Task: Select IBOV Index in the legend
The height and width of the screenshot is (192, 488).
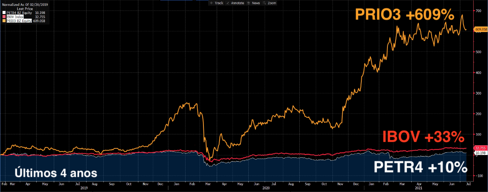Action: (16, 17)
